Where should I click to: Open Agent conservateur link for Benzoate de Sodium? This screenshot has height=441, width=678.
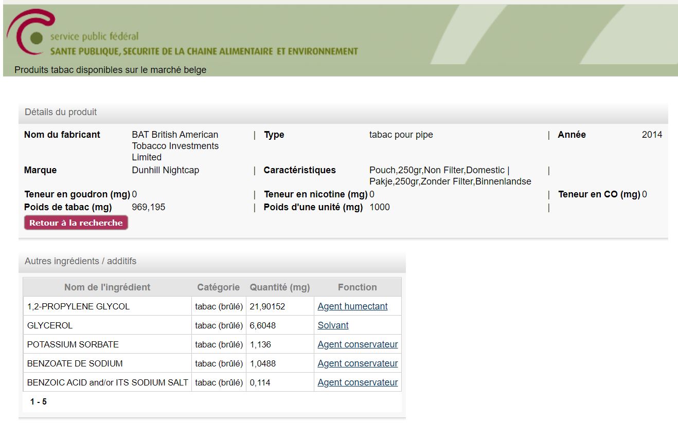(x=358, y=363)
